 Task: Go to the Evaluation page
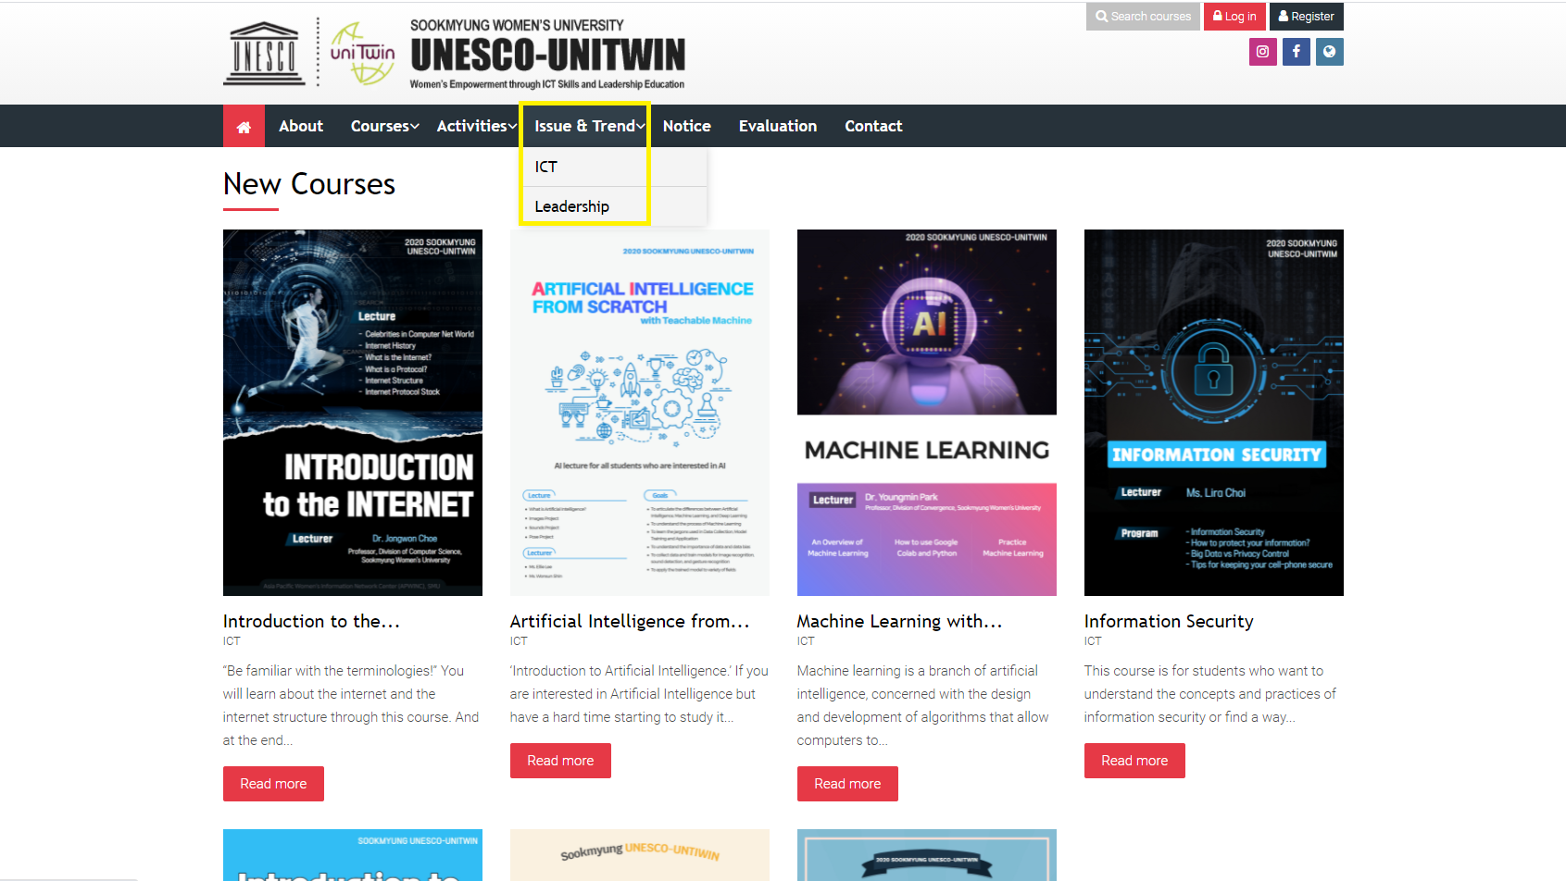(778, 126)
